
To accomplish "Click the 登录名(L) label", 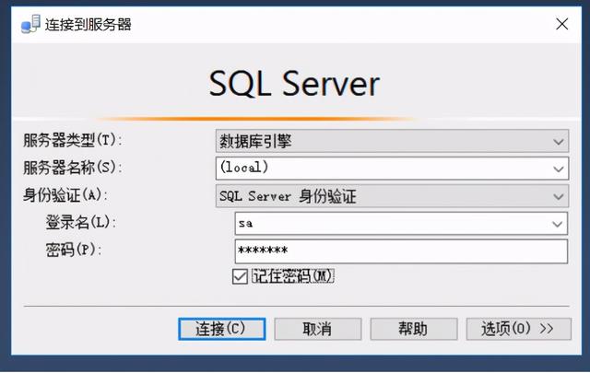I will [x=81, y=222].
